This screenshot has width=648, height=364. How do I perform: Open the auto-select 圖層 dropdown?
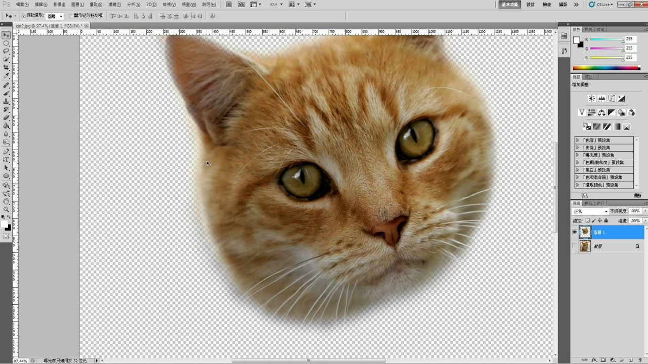[55, 16]
